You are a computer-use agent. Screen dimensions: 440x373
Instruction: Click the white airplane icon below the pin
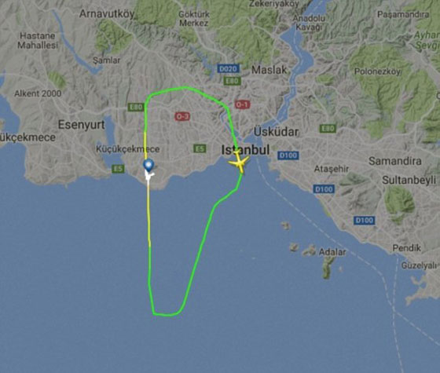point(149,176)
